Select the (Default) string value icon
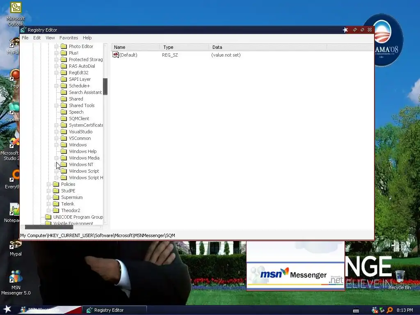This screenshot has width=420, height=315. (x=115, y=55)
